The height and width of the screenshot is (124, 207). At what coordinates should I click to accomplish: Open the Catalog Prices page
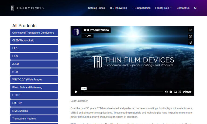click(x=96, y=8)
